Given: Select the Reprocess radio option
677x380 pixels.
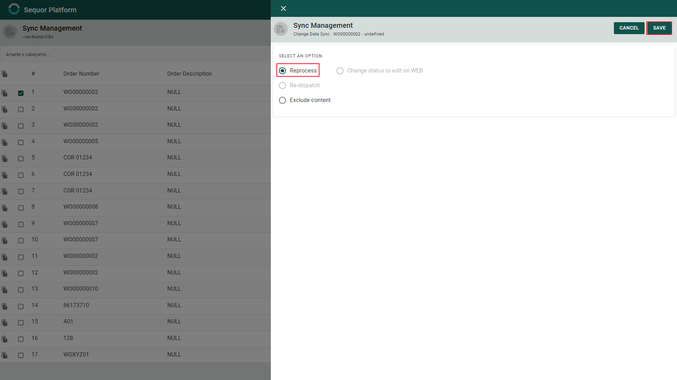Looking at the screenshot, I should pos(282,71).
